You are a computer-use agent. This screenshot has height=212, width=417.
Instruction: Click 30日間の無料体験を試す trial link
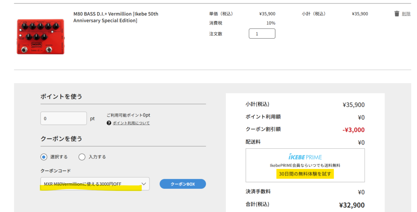[x=305, y=174]
